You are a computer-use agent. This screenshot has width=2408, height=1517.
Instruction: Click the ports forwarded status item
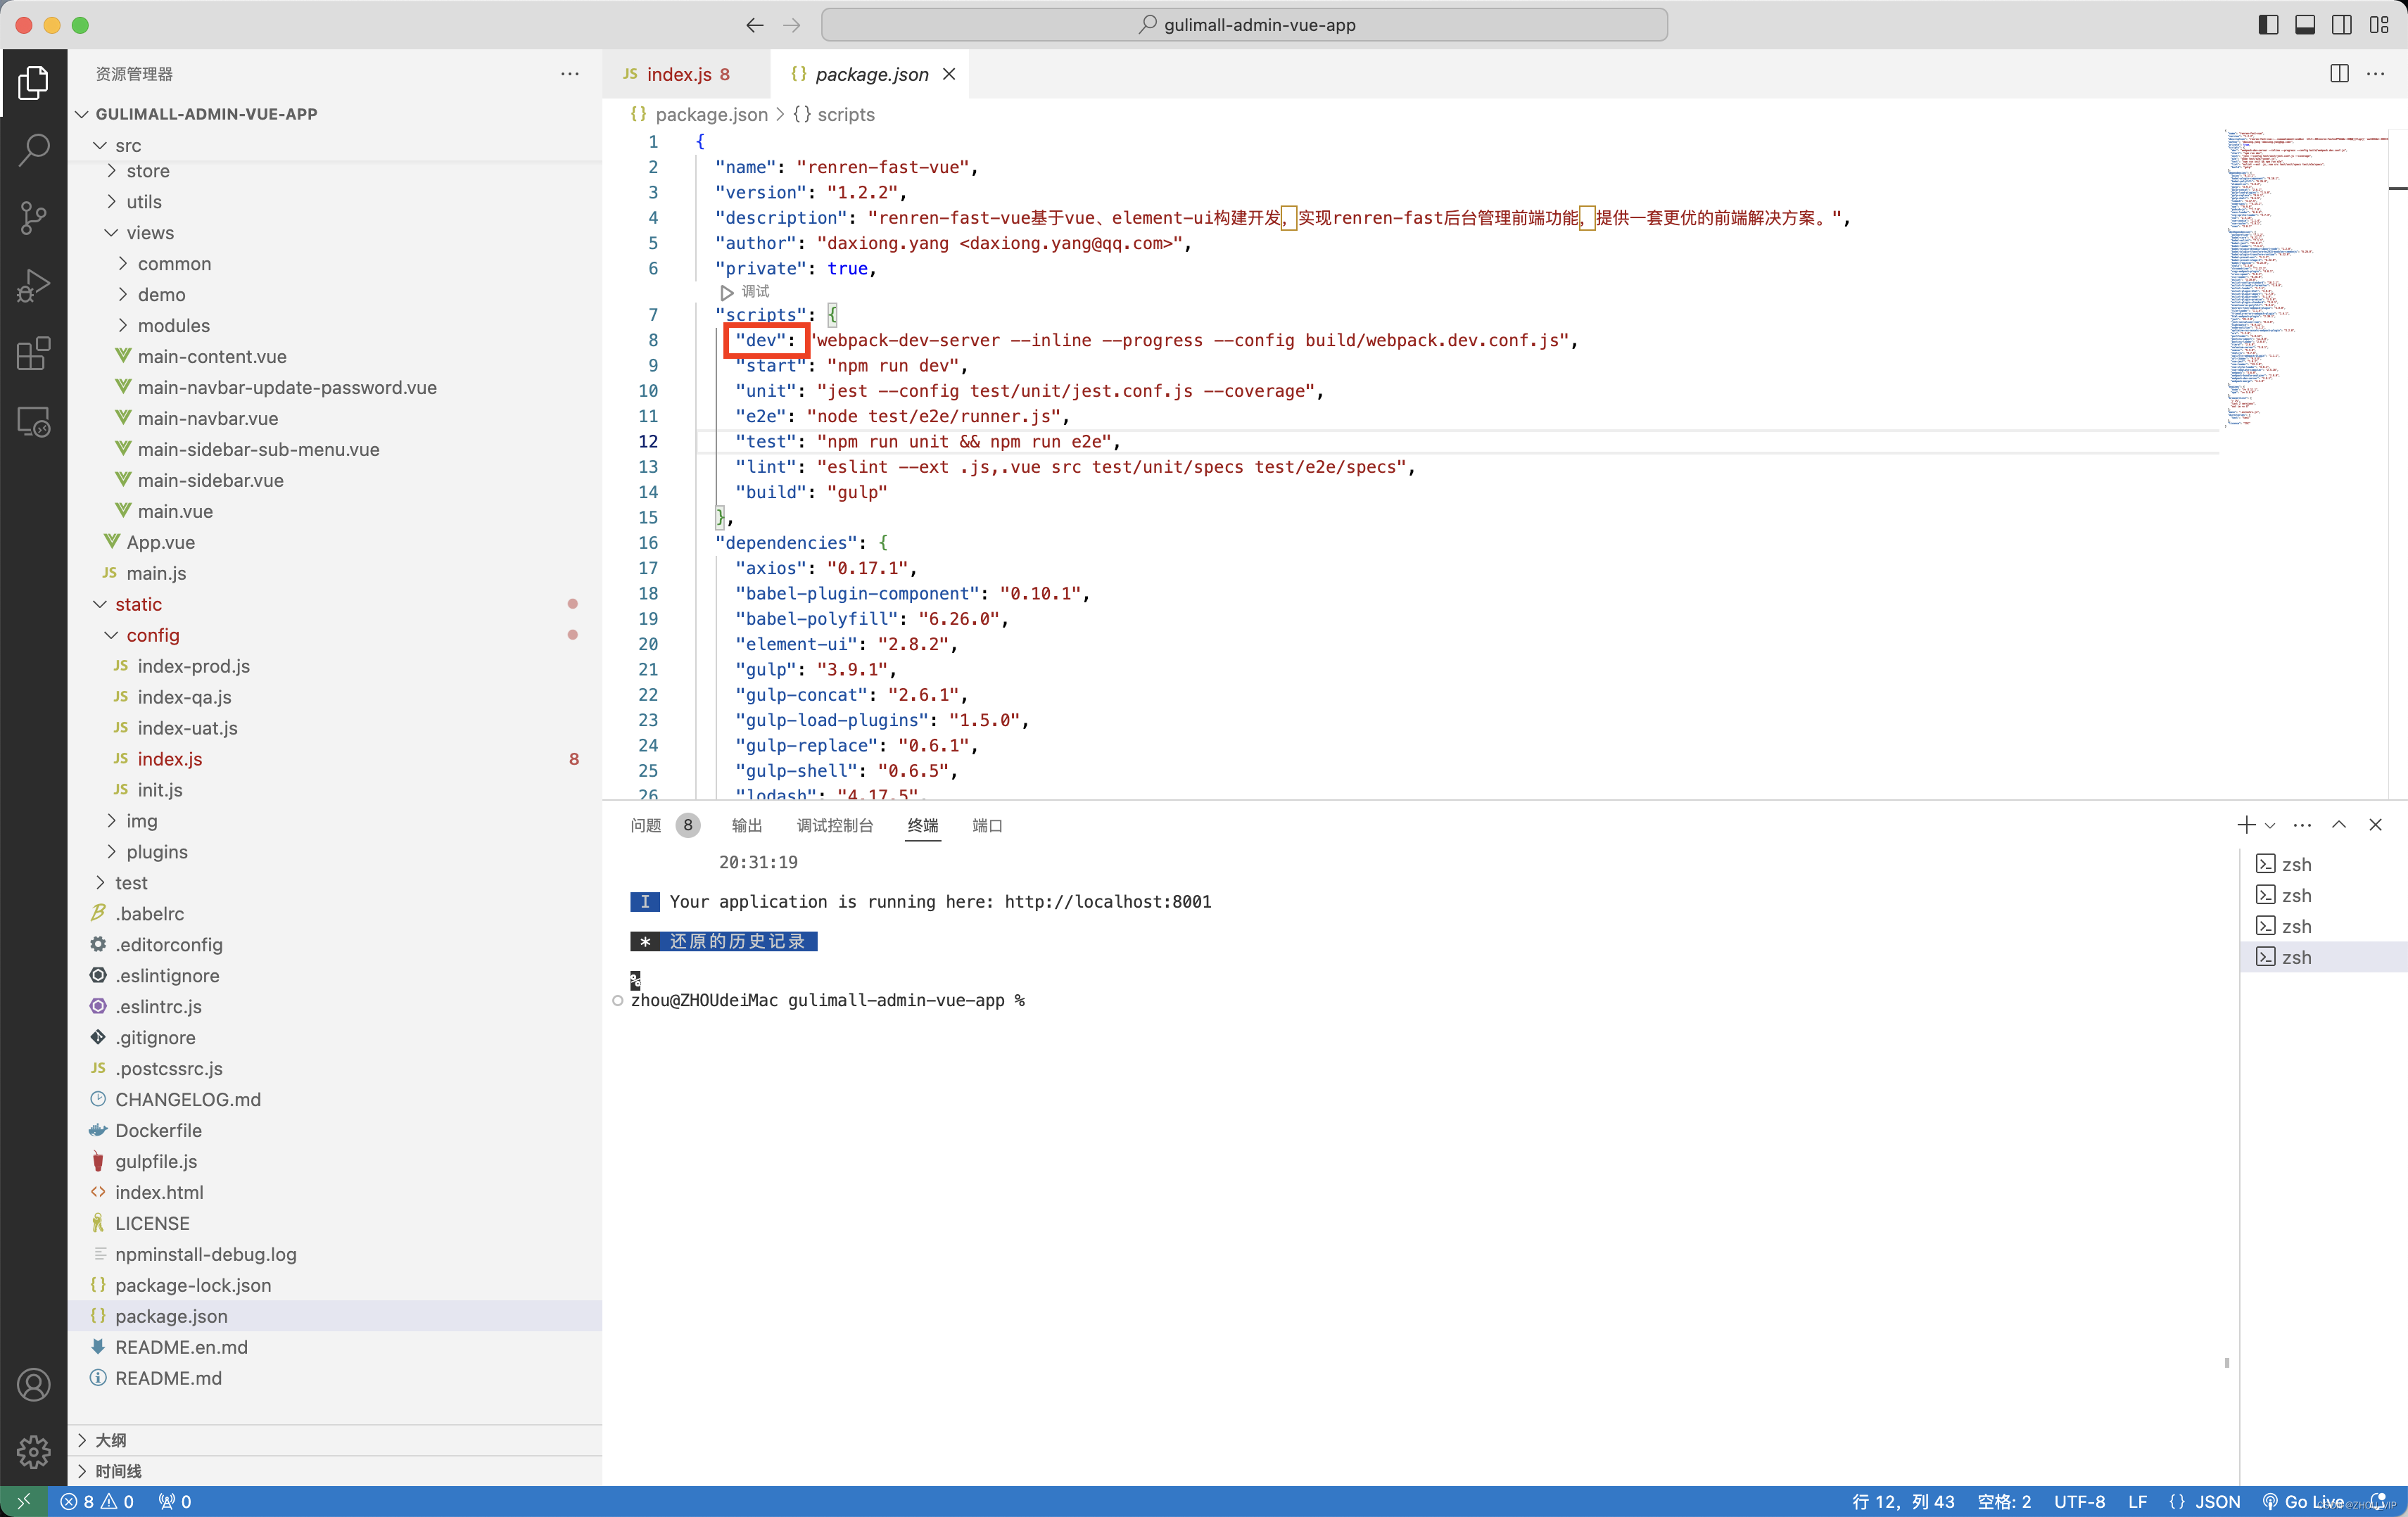coord(175,1501)
